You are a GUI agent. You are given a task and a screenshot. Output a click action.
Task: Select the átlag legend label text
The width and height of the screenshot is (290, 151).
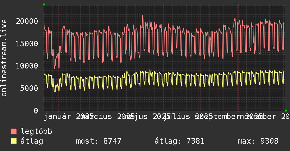[32, 141]
